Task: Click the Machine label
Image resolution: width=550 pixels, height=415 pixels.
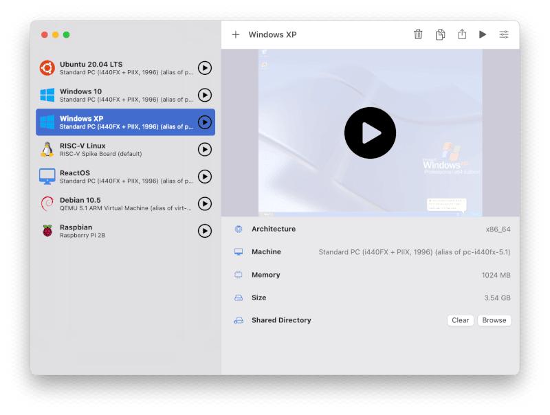Action: click(266, 251)
